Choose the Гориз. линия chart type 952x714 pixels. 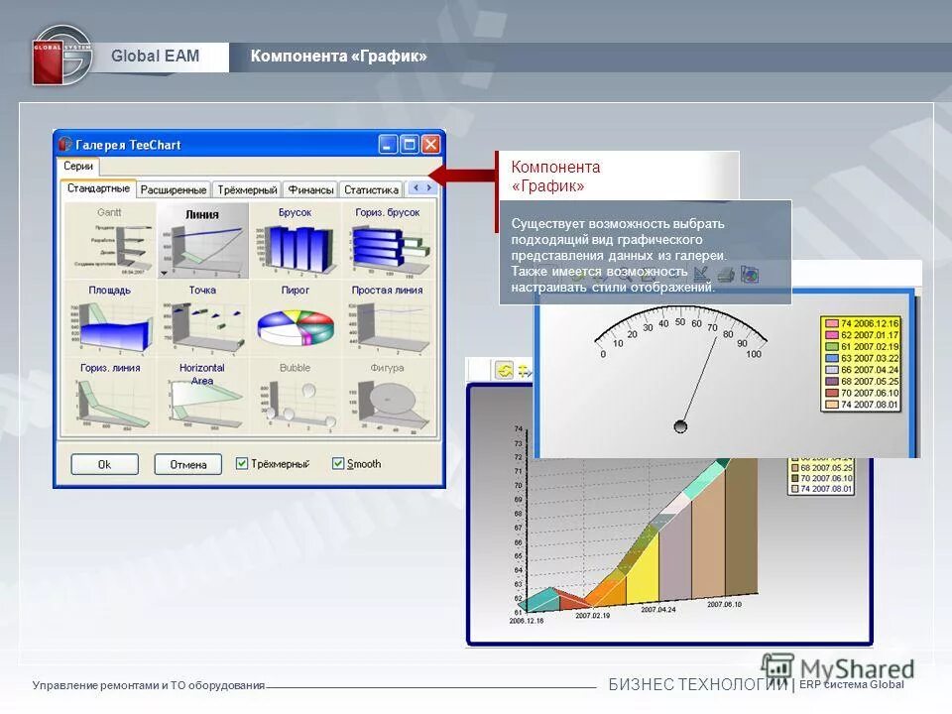pyautogui.click(x=110, y=397)
